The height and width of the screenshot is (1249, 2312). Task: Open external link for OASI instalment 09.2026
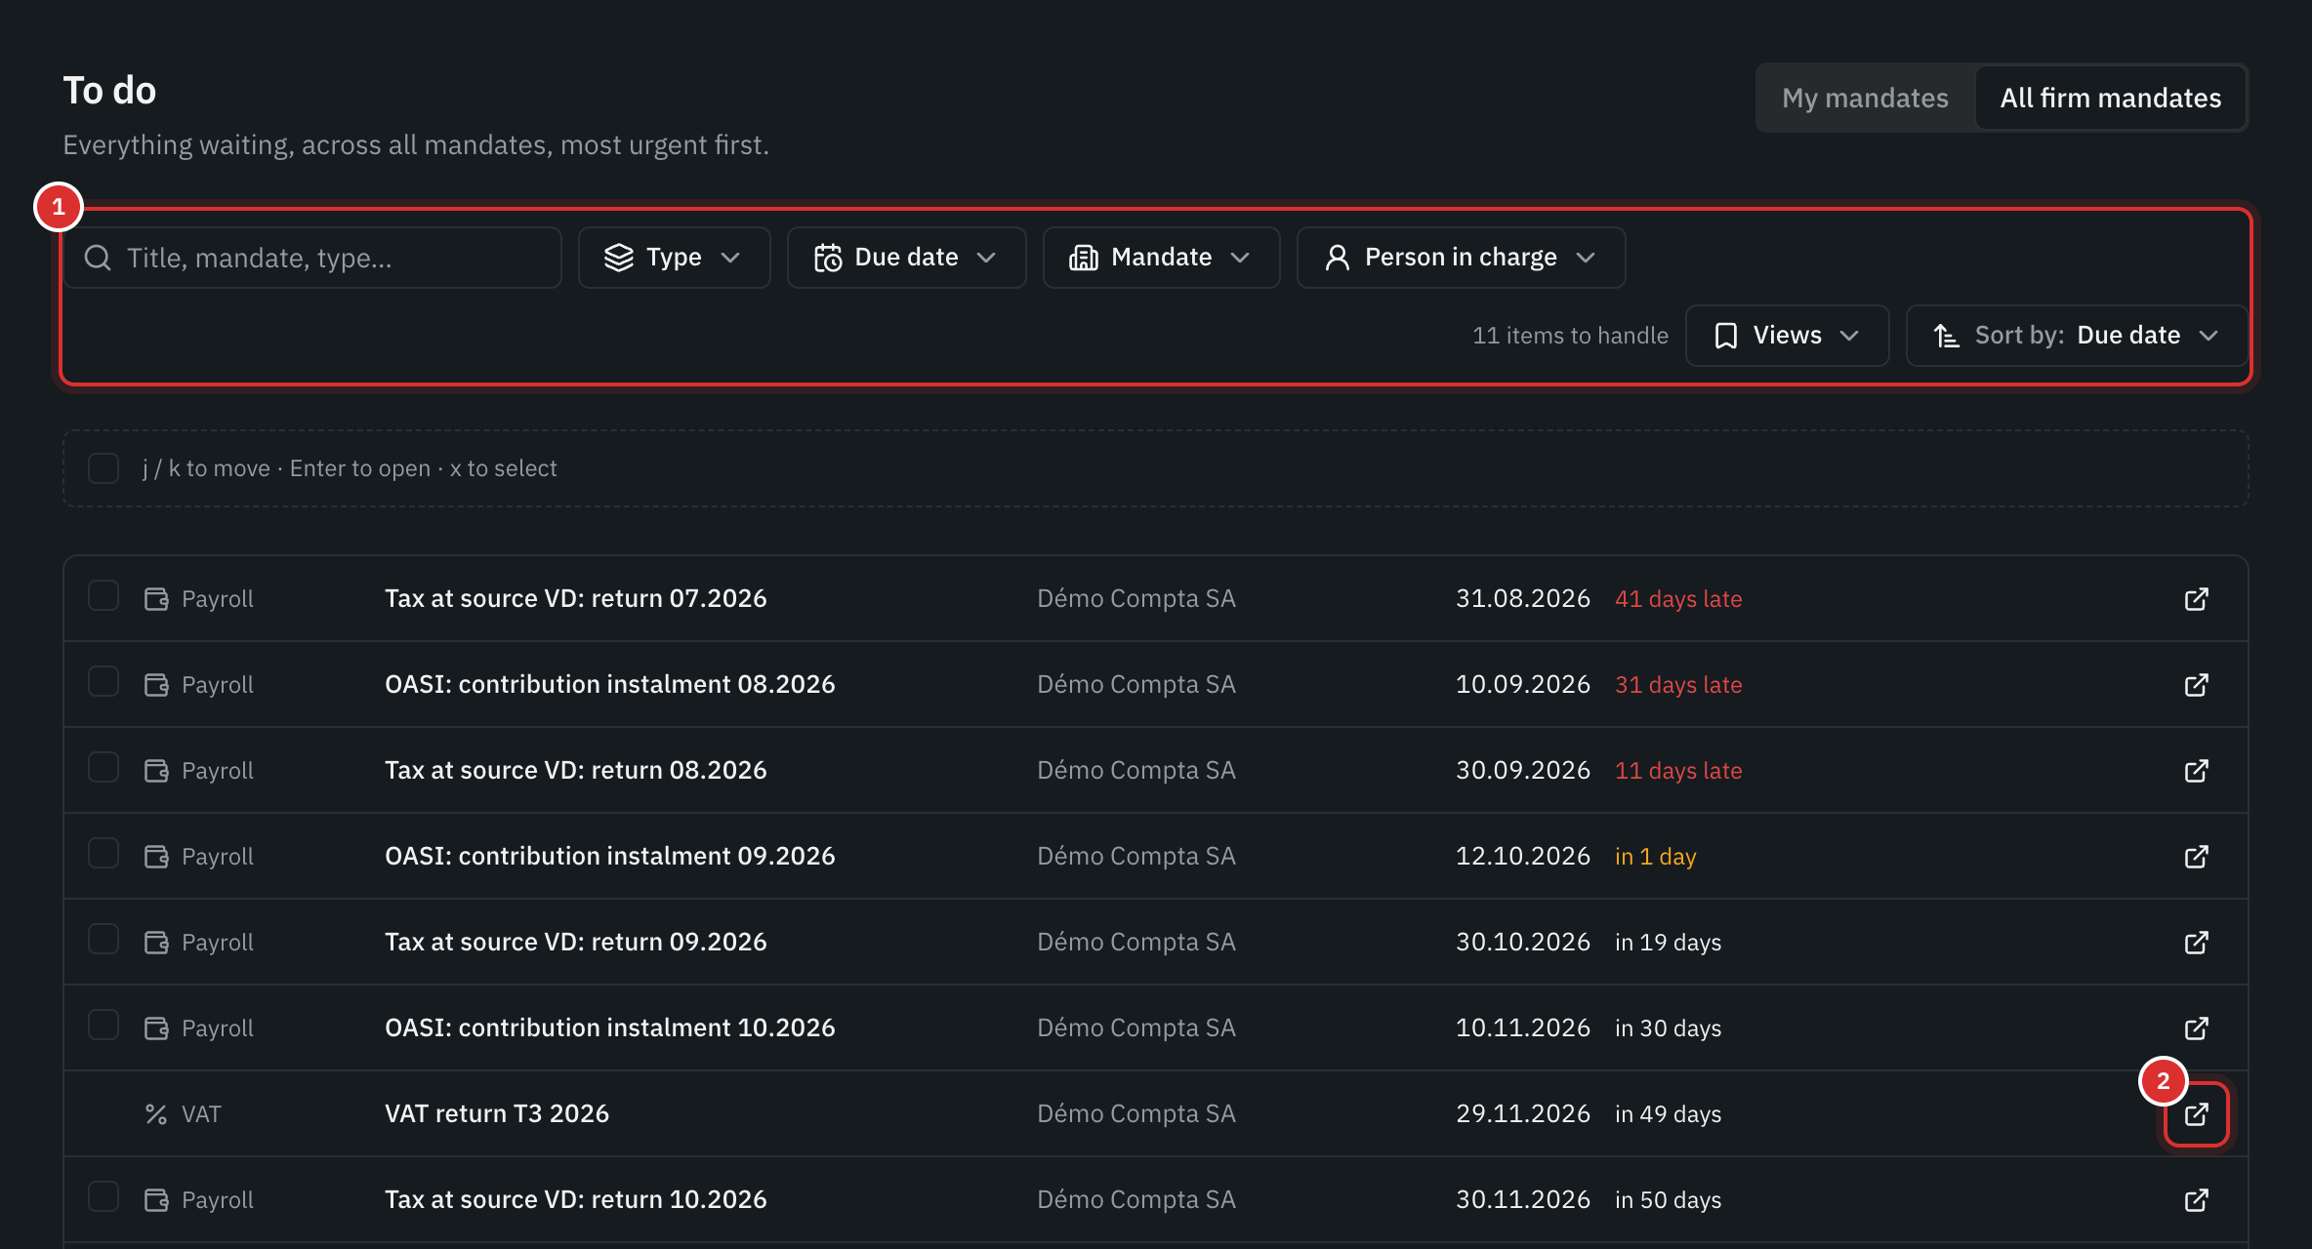coord(2196,856)
